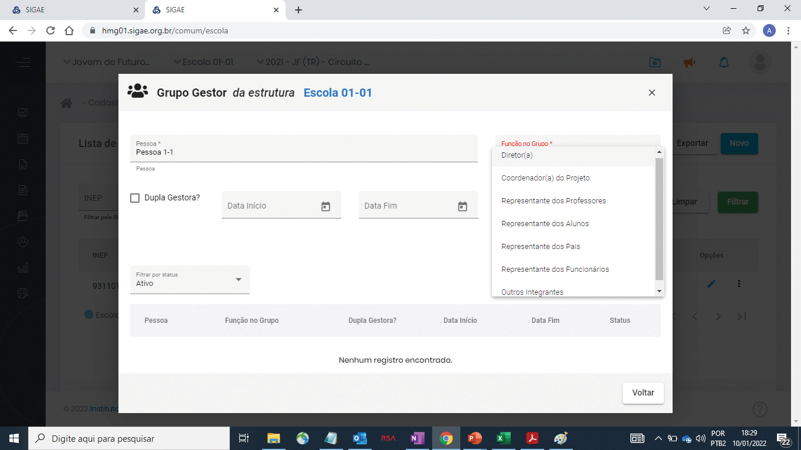
Task: Click the home icon in breadcrumb
Action: pos(67,103)
